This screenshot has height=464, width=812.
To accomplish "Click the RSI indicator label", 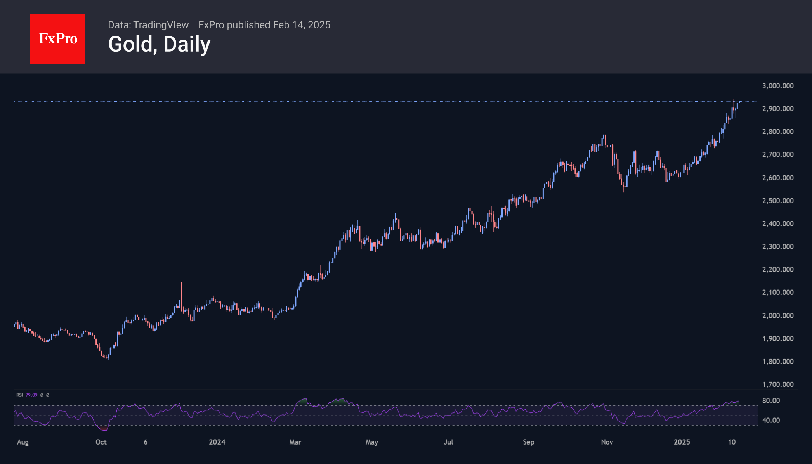I will [x=19, y=395].
